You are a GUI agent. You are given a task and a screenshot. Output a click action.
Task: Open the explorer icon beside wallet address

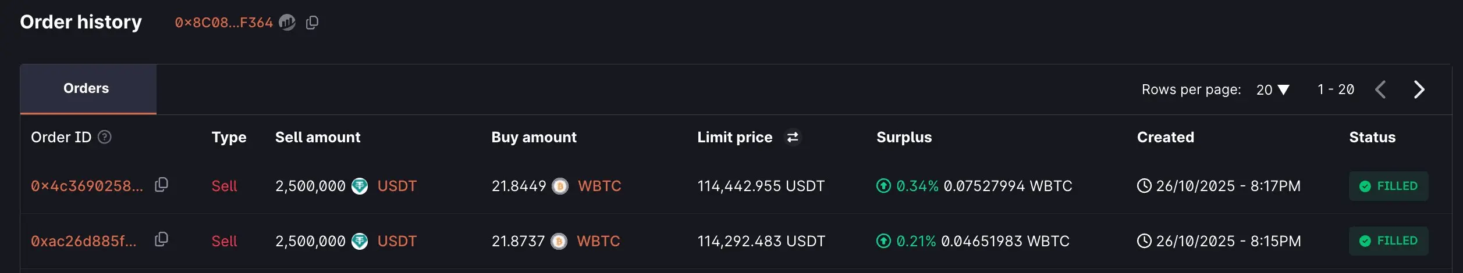pyautogui.click(x=287, y=23)
